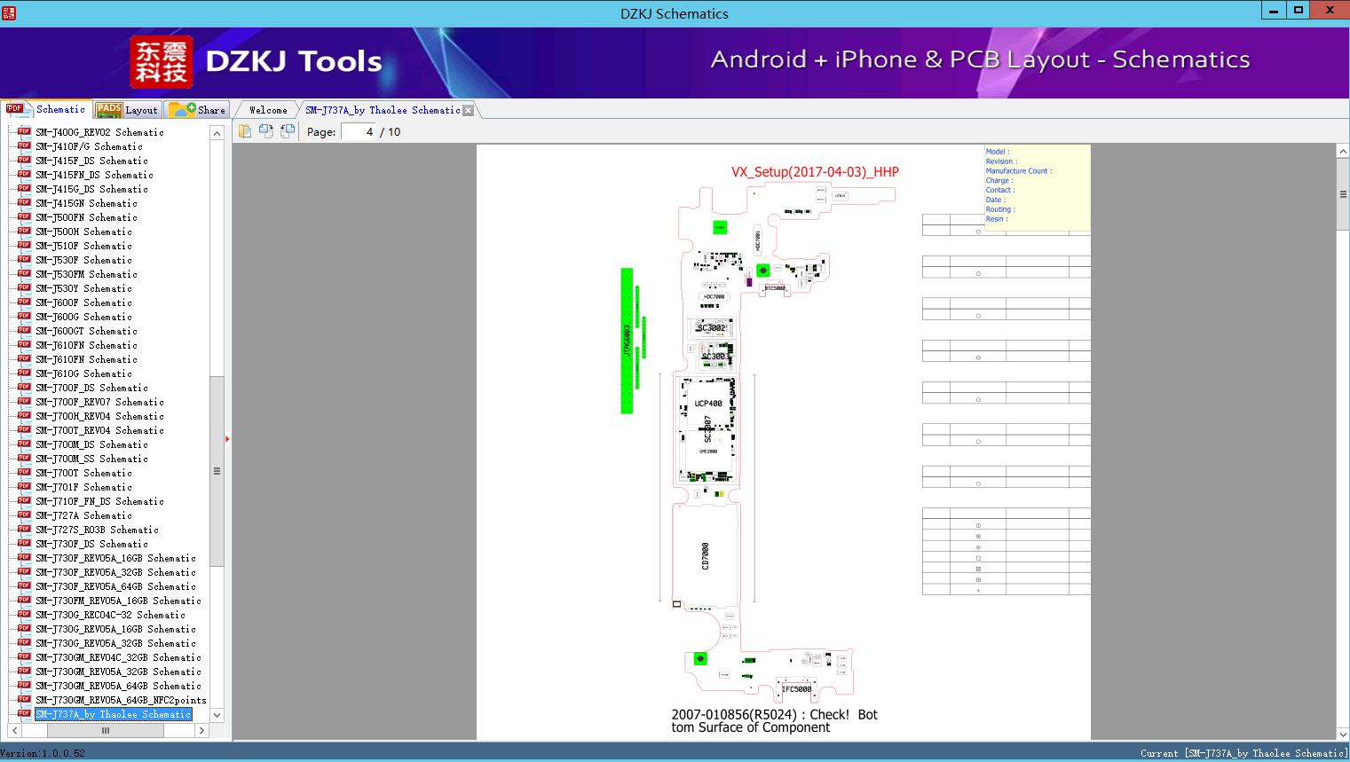Click the PDF icon beside SM-J400G_REV02 Schematic
1350x762 pixels.
24,131
